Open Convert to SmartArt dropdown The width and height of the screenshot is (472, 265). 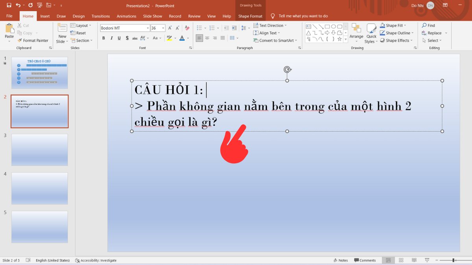click(x=275, y=40)
